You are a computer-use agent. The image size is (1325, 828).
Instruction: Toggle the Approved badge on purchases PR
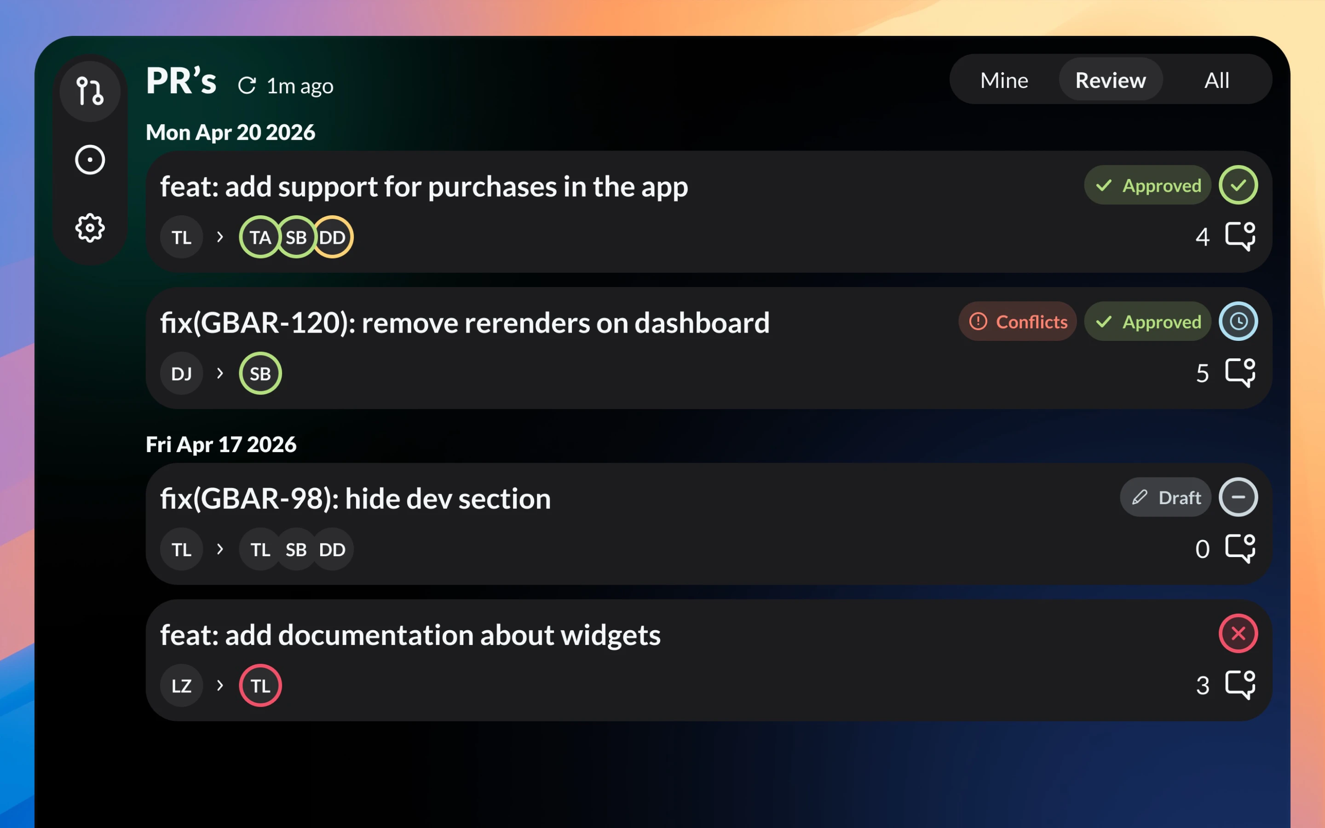[1147, 185]
